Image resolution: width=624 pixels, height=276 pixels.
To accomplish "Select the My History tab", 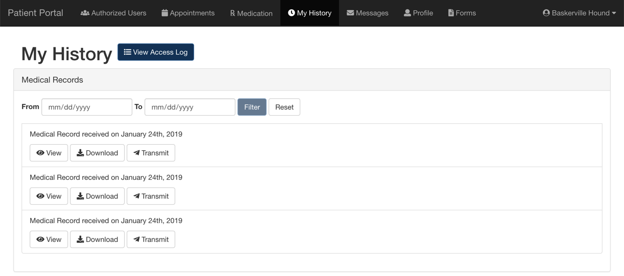I will (x=309, y=13).
